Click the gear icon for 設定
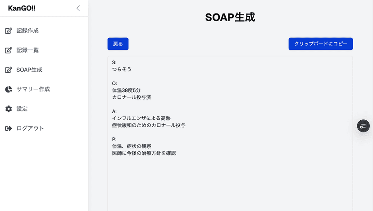 click(9, 109)
